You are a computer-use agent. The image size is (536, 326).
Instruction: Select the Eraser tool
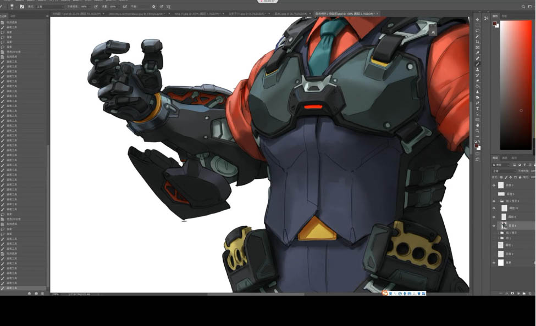pos(478,81)
